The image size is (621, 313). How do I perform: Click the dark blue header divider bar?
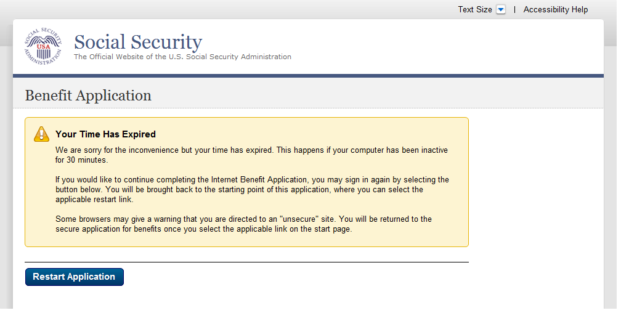[308, 76]
